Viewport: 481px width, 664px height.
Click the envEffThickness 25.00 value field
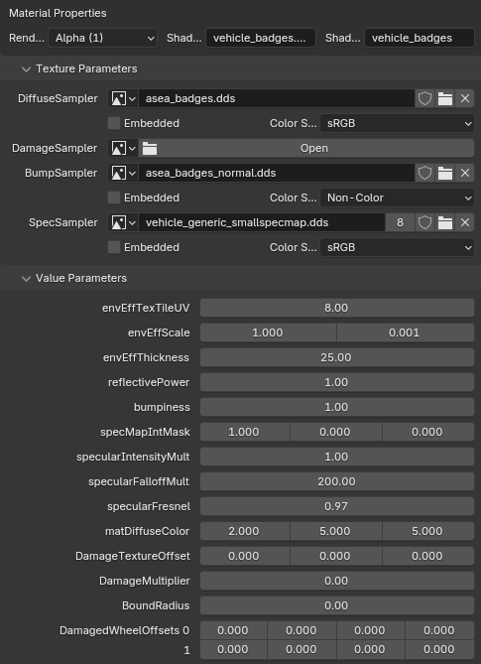(x=337, y=357)
